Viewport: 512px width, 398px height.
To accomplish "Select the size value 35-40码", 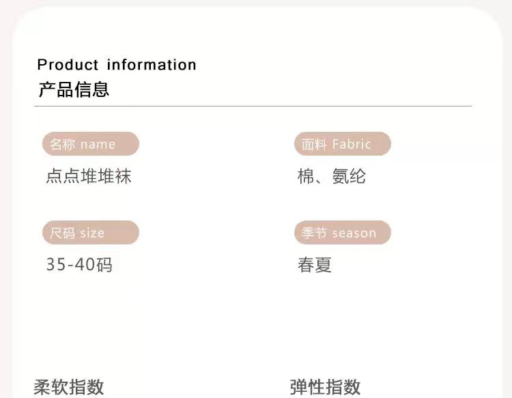I will tap(79, 265).
